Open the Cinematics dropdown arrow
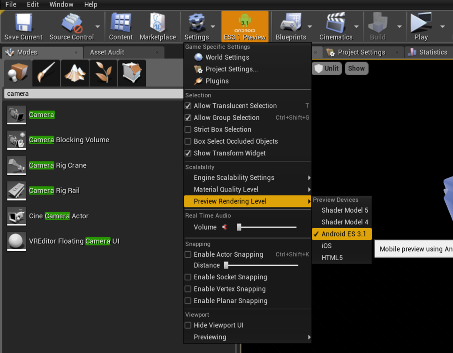453x353 pixels. point(356,27)
